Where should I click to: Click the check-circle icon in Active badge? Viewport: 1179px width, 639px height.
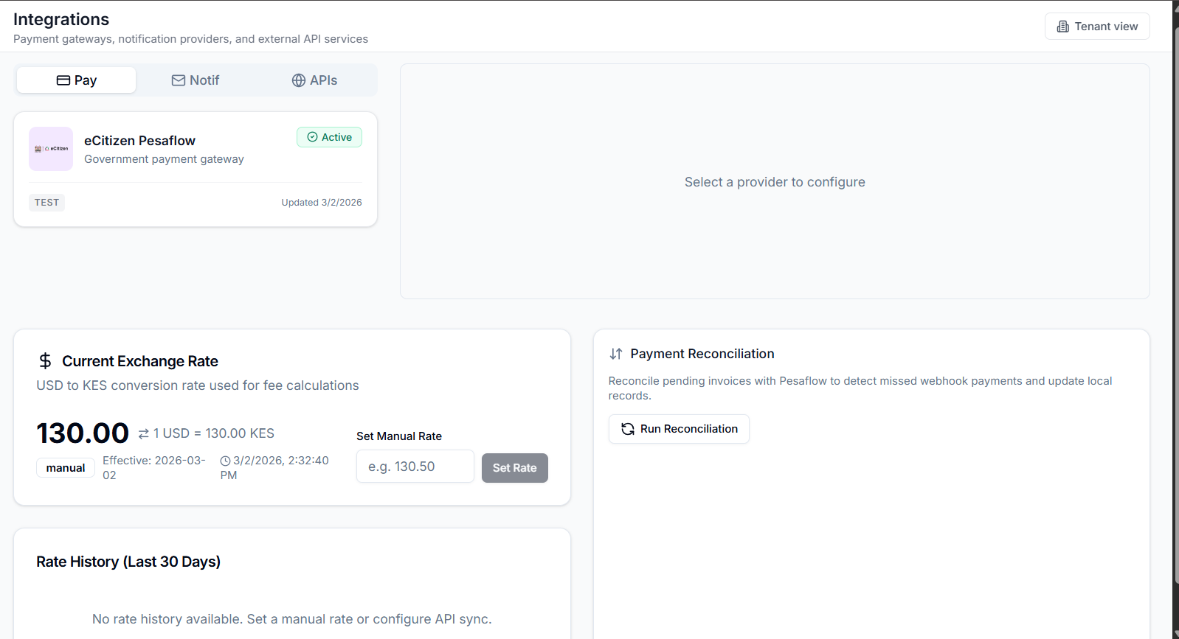[312, 137]
